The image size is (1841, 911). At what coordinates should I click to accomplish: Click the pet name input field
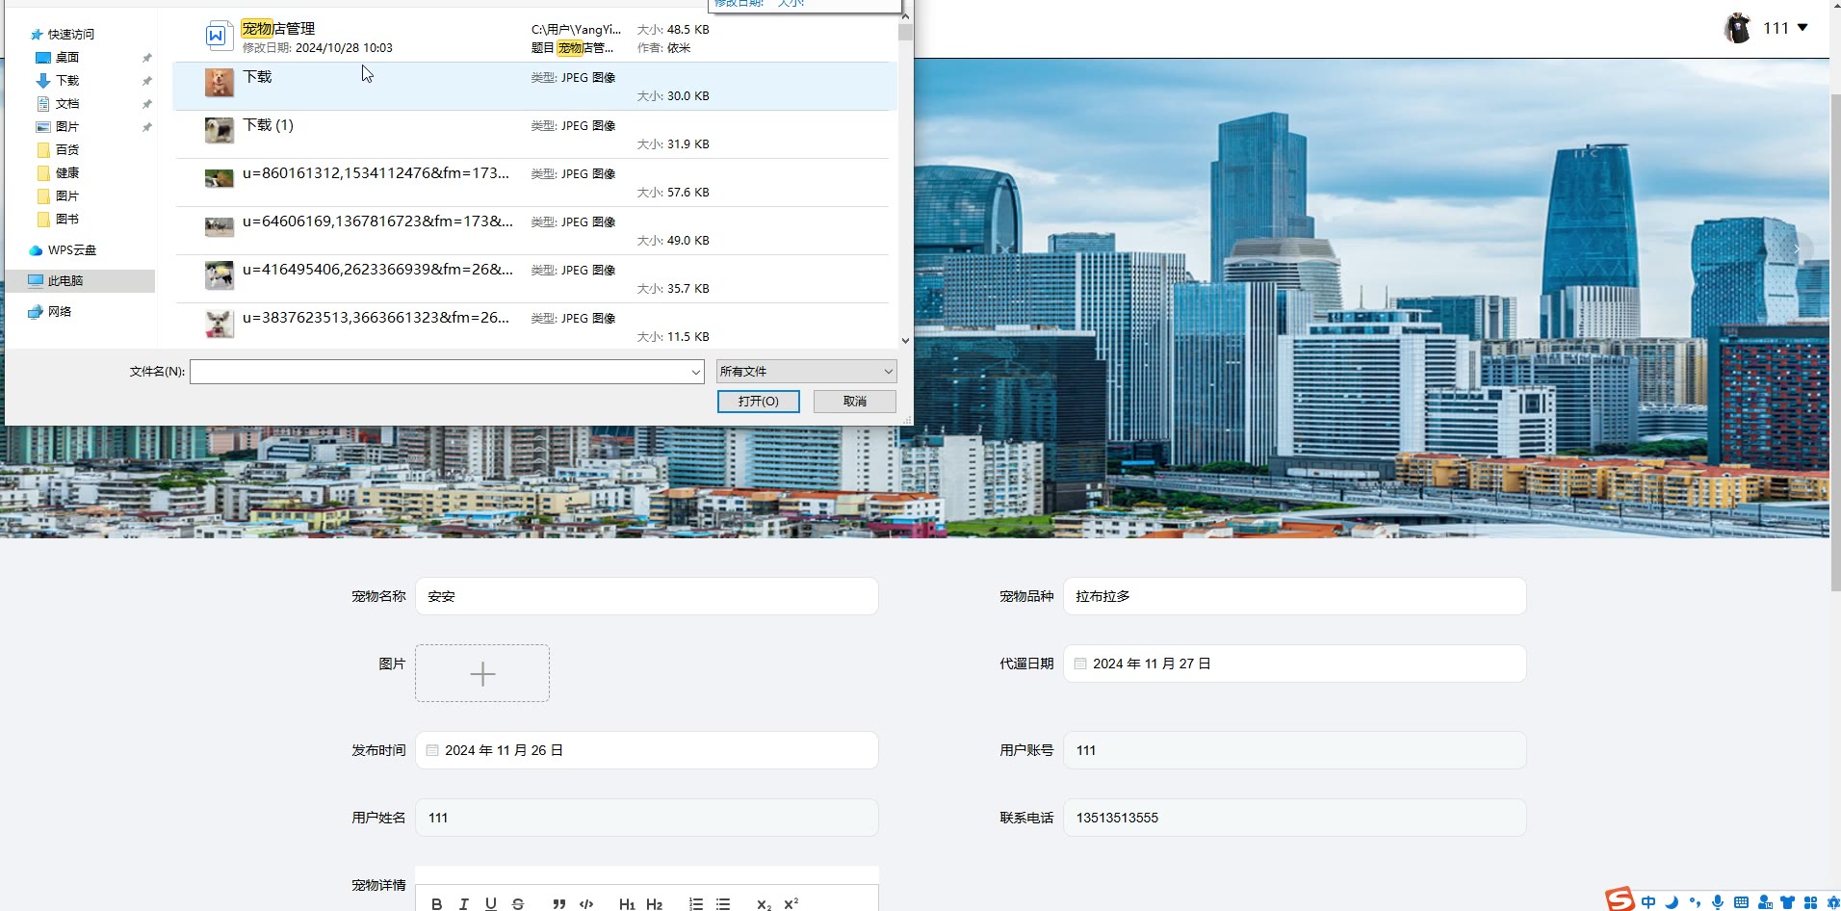tap(646, 596)
